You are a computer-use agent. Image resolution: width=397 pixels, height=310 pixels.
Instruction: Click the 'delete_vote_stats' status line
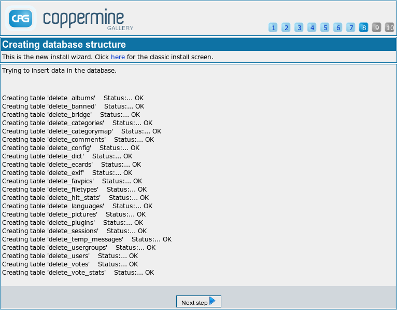click(78, 273)
